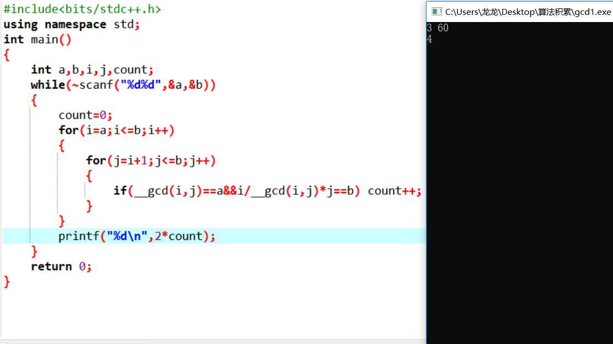Click the closing brace of the inner for loop
The height and width of the screenshot is (344, 613).
point(89,206)
